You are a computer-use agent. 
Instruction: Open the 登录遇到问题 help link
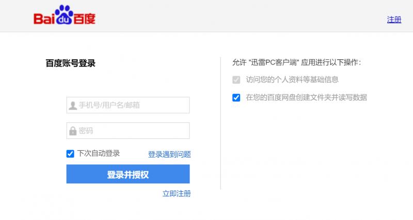point(169,154)
